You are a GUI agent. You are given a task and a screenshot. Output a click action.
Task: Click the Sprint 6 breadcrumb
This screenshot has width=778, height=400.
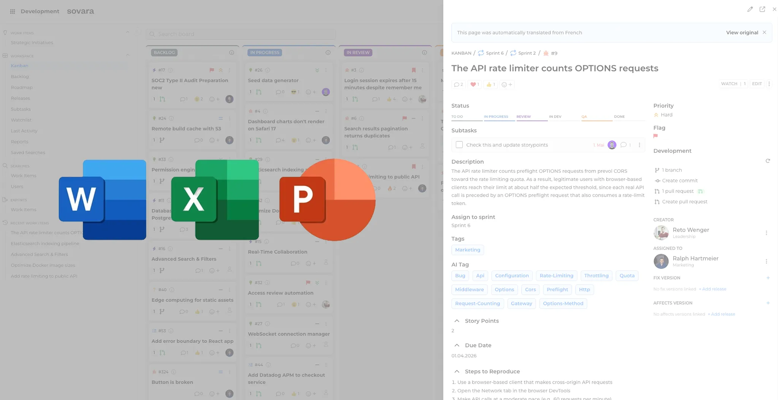(x=491, y=53)
